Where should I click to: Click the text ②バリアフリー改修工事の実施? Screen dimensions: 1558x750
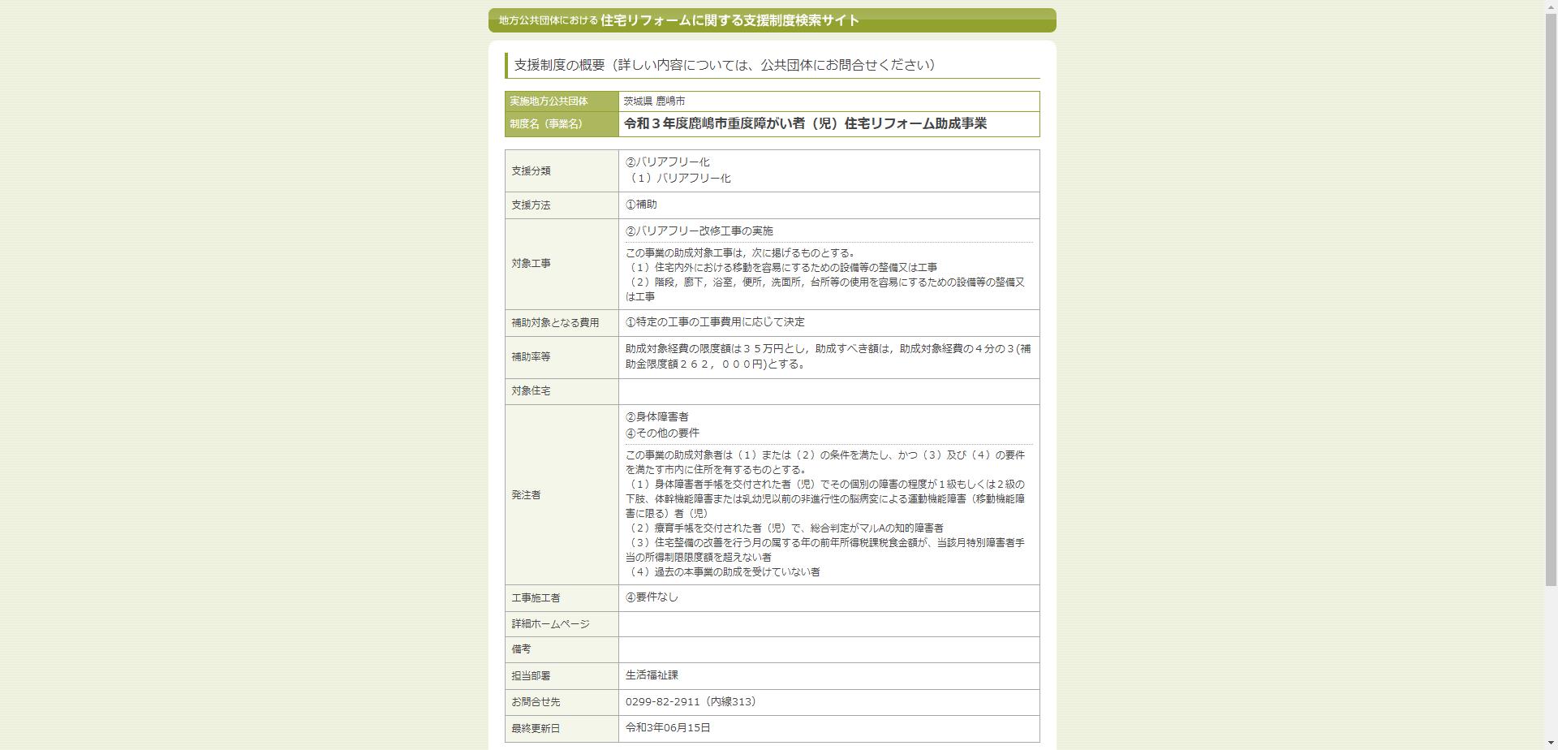(x=699, y=231)
